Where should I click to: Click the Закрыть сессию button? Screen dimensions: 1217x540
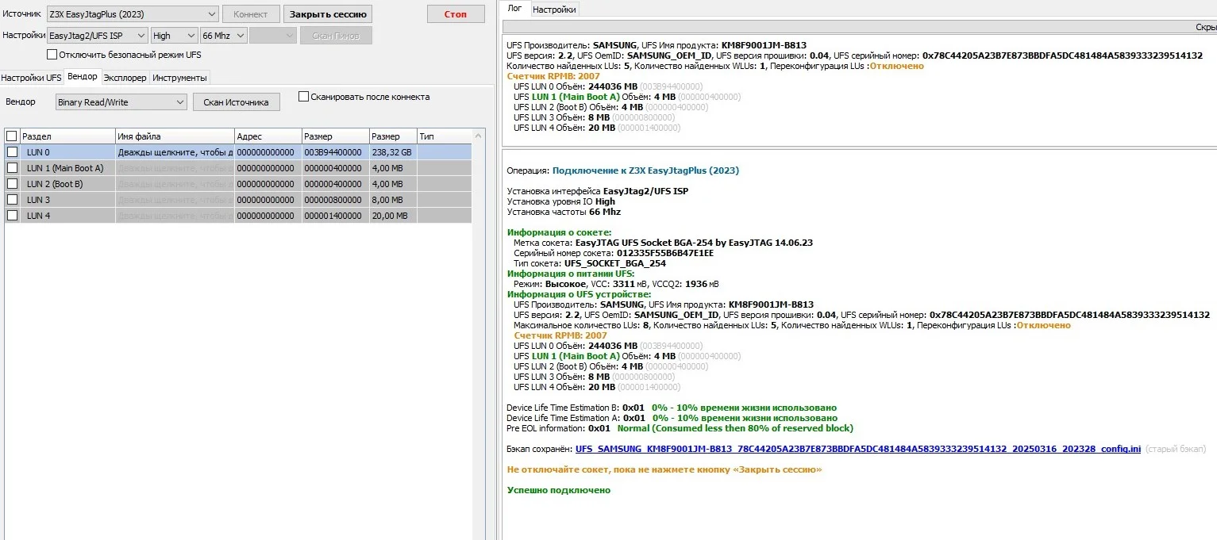[x=327, y=14]
